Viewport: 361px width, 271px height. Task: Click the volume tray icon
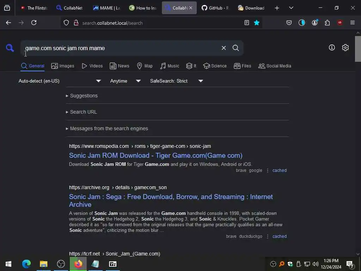click(x=316, y=264)
